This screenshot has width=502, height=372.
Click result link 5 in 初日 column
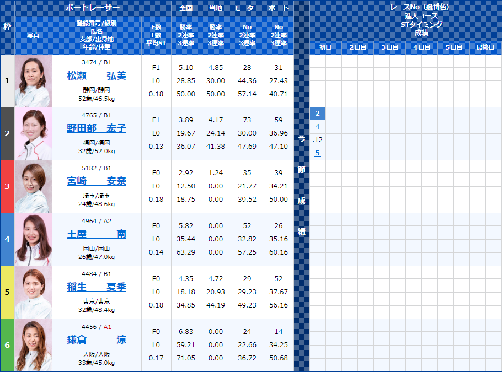coord(317,153)
